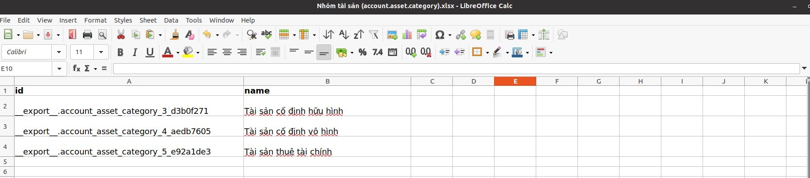Insert a hyperlink

click(x=461, y=35)
